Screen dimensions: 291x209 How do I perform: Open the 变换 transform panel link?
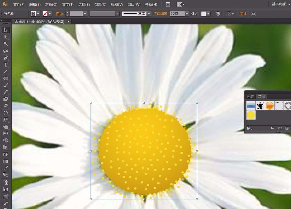click(243, 14)
